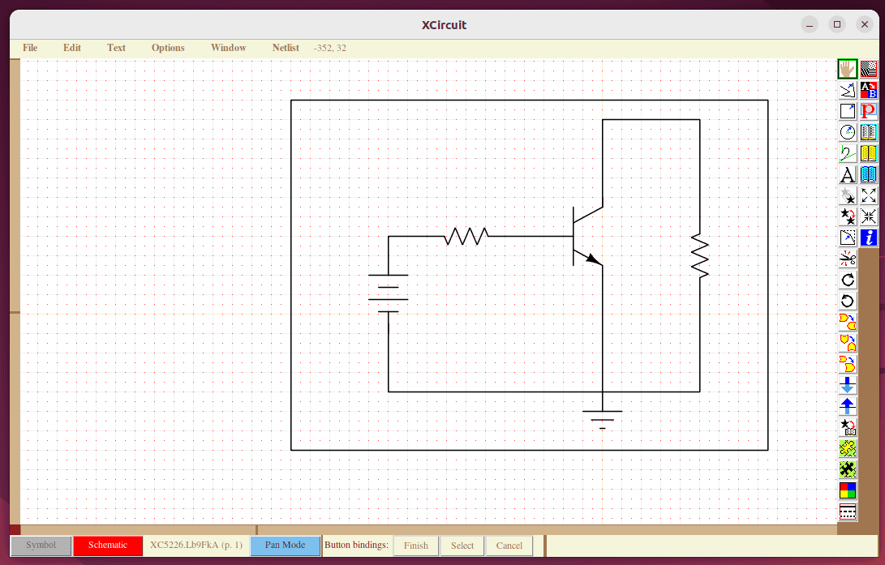Image resolution: width=885 pixels, height=565 pixels.
Task: Zoom in using the outward arrows icon
Action: (868, 195)
